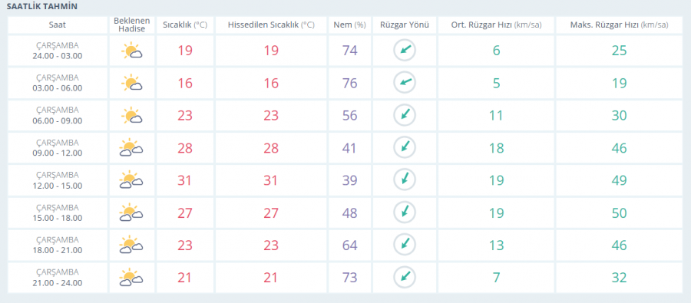Click temperature 31 in Sıcaklık column

(185, 180)
